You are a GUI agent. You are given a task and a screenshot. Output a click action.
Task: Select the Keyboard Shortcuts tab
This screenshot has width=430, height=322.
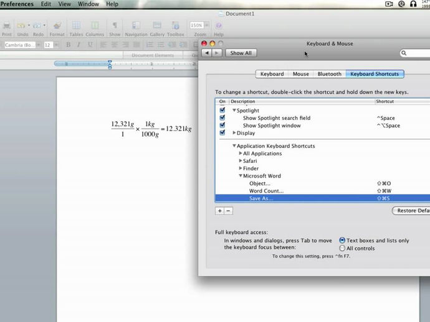375,74
